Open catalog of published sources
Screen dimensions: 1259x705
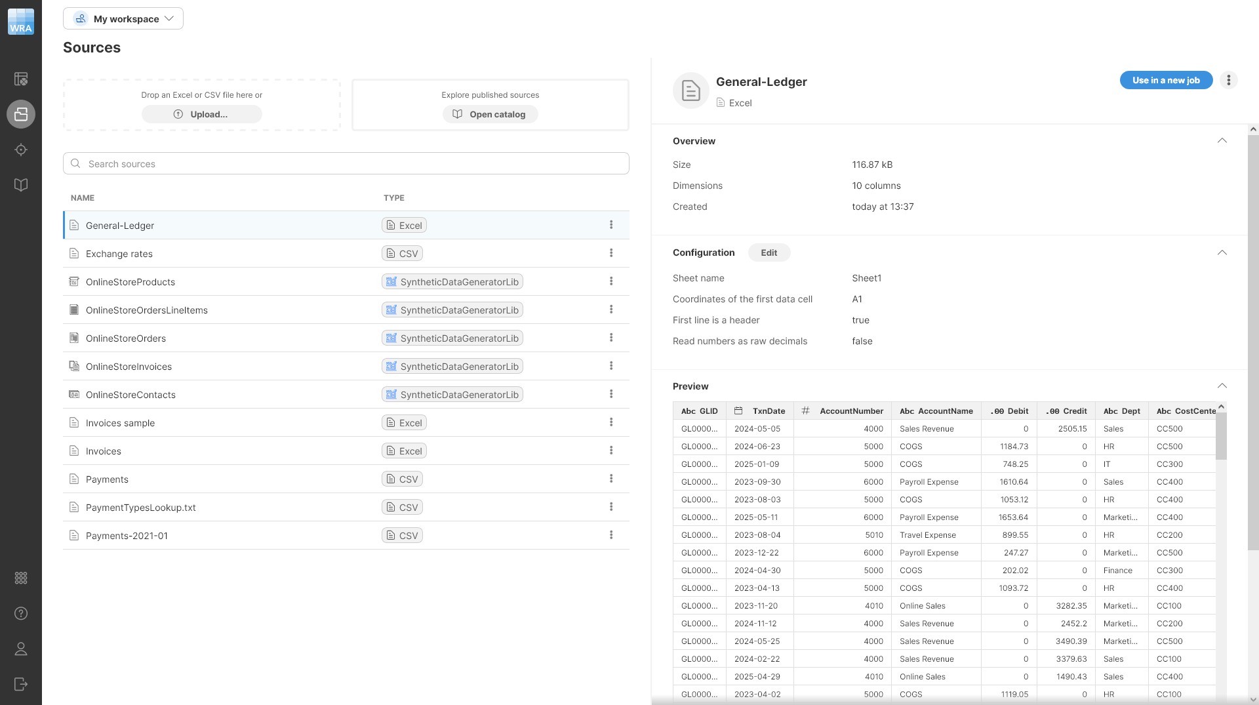(490, 113)
